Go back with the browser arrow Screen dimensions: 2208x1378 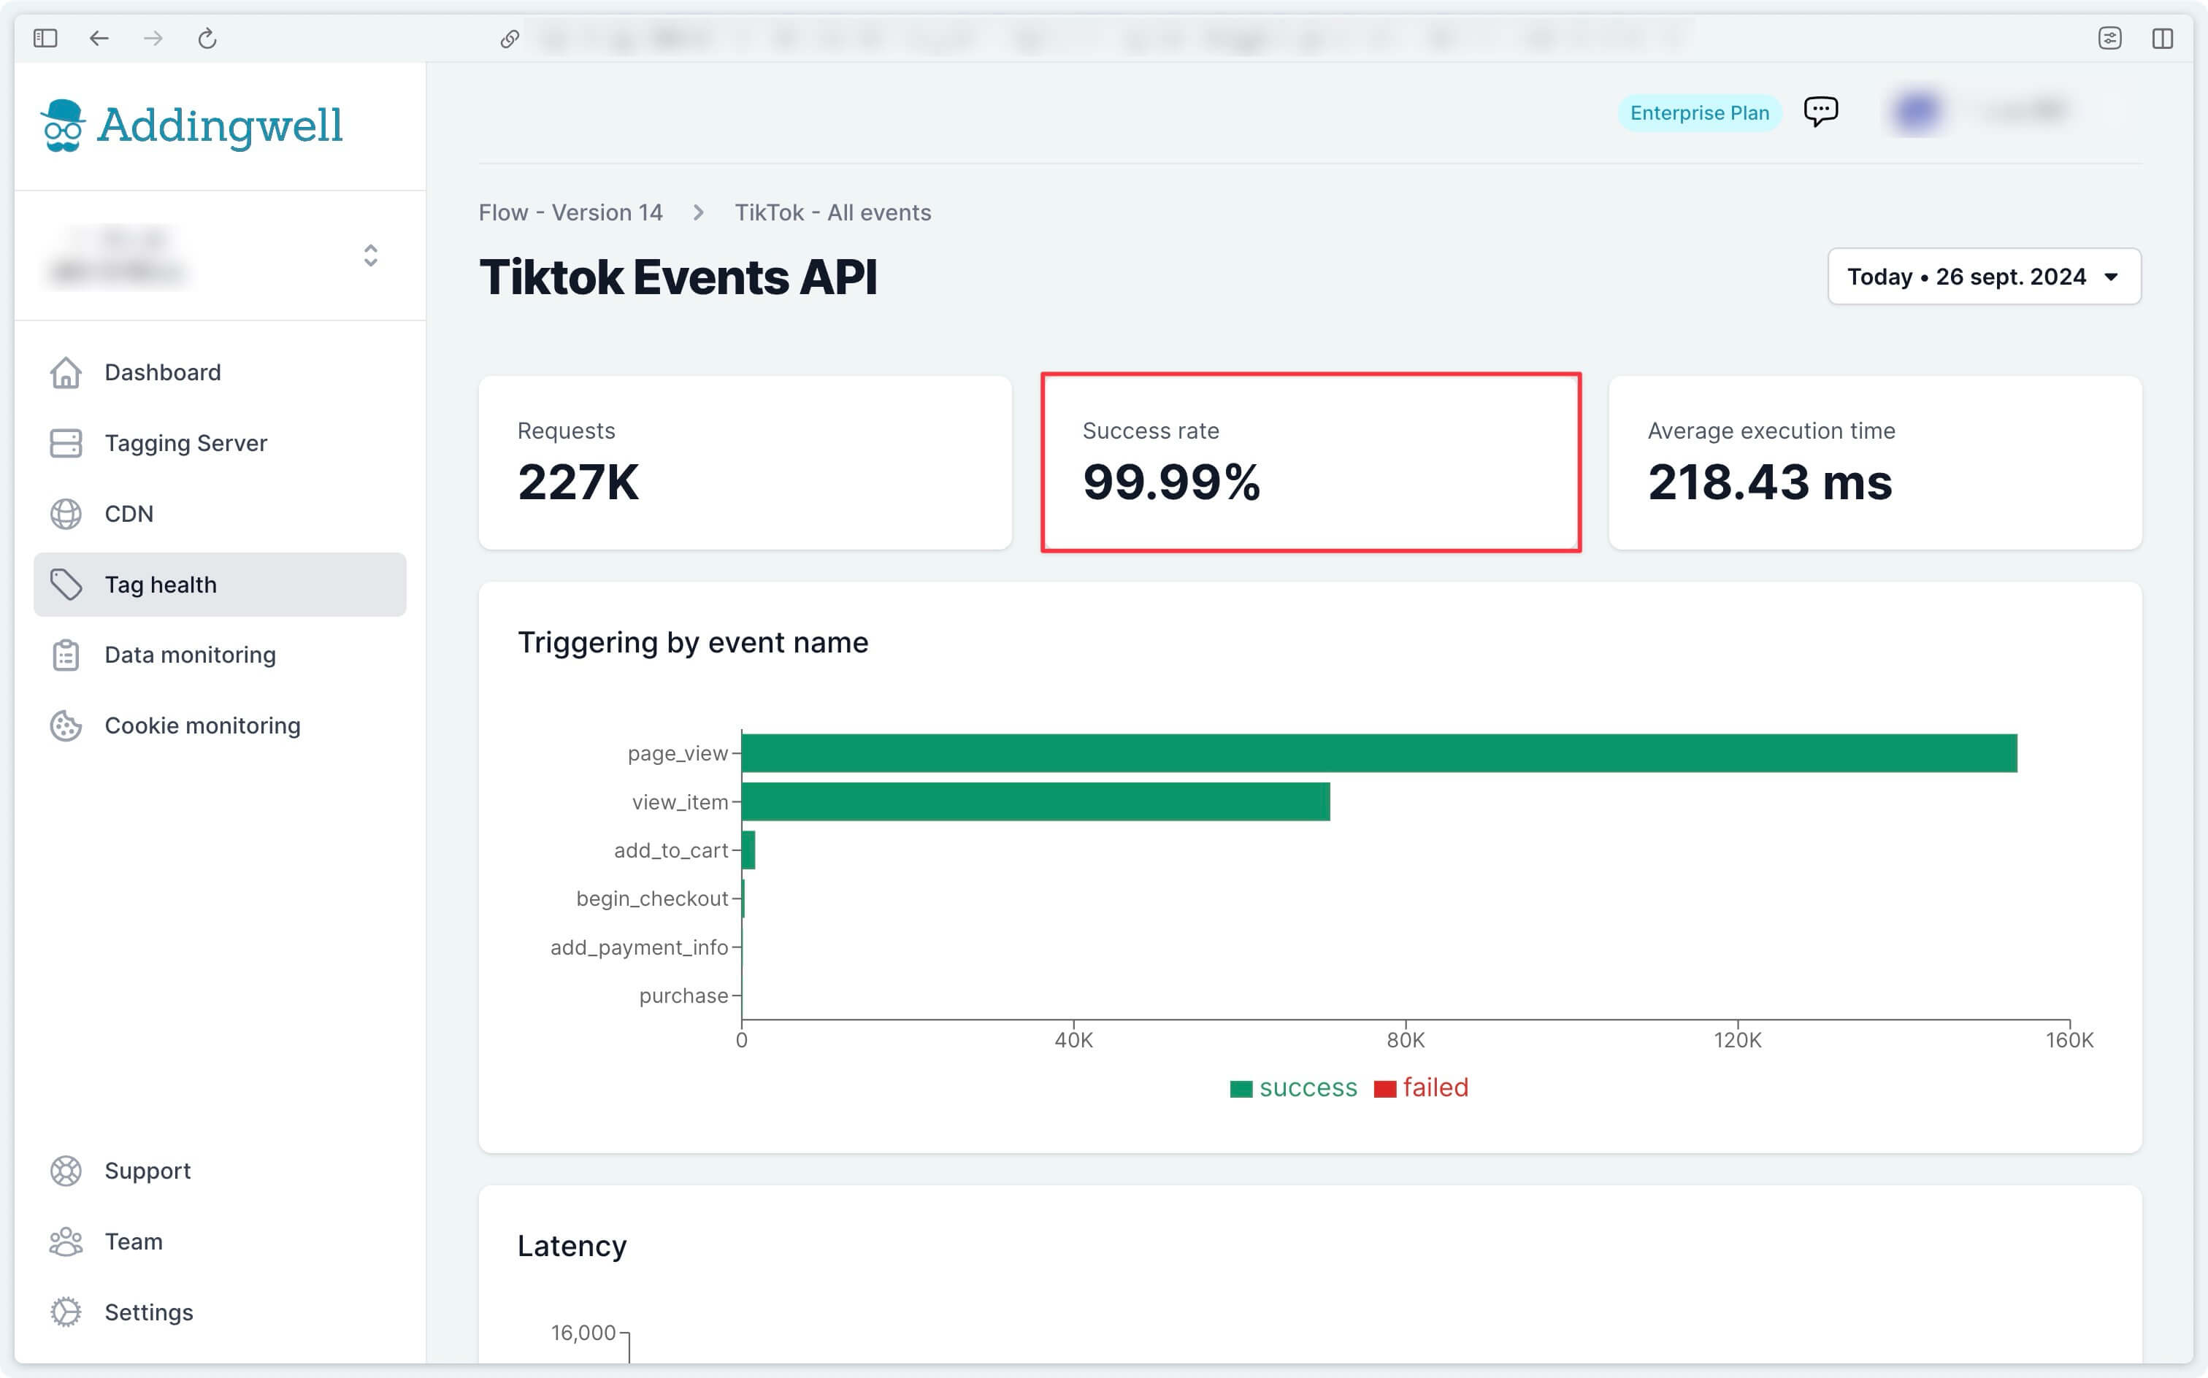click(99, 38)
